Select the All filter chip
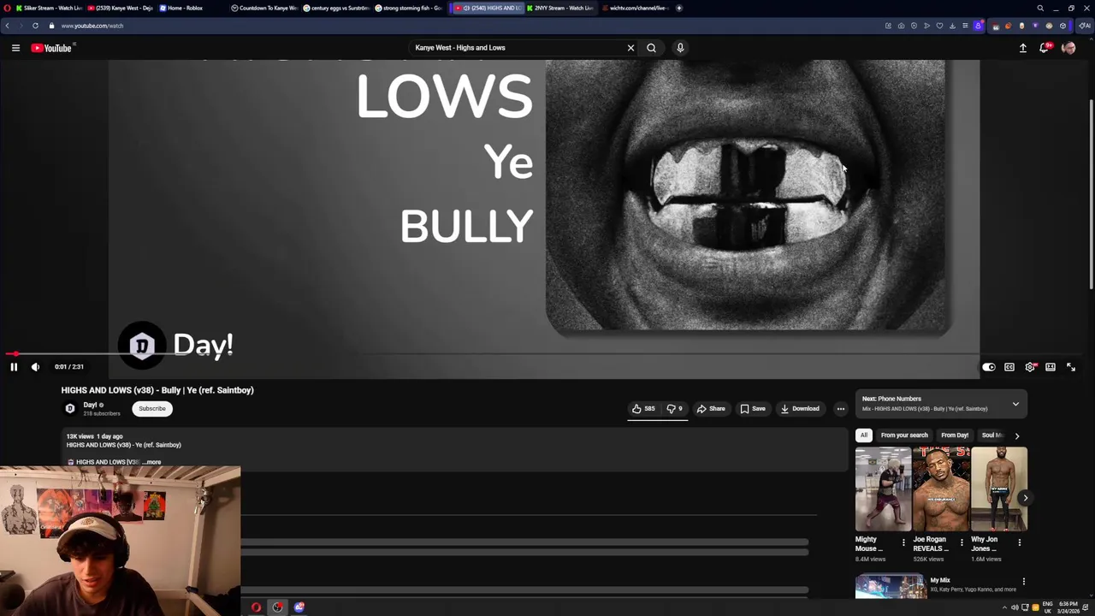Image resolution: width=1095 pixels, height=616 pixels. [864, 435]
